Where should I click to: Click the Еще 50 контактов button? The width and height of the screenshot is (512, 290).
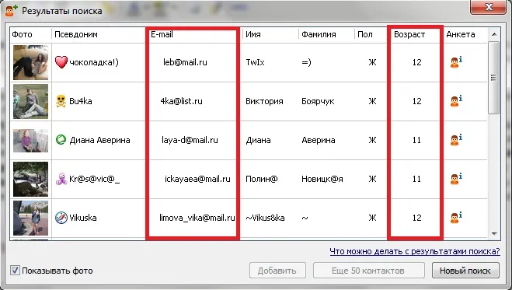point(368,271)
